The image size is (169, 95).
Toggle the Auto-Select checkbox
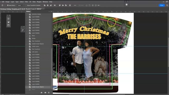click(8, 5)
